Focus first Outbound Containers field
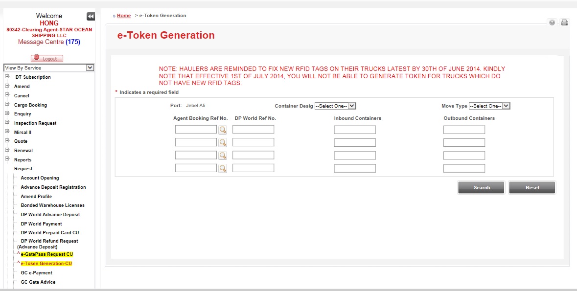 tap(464, 130)
